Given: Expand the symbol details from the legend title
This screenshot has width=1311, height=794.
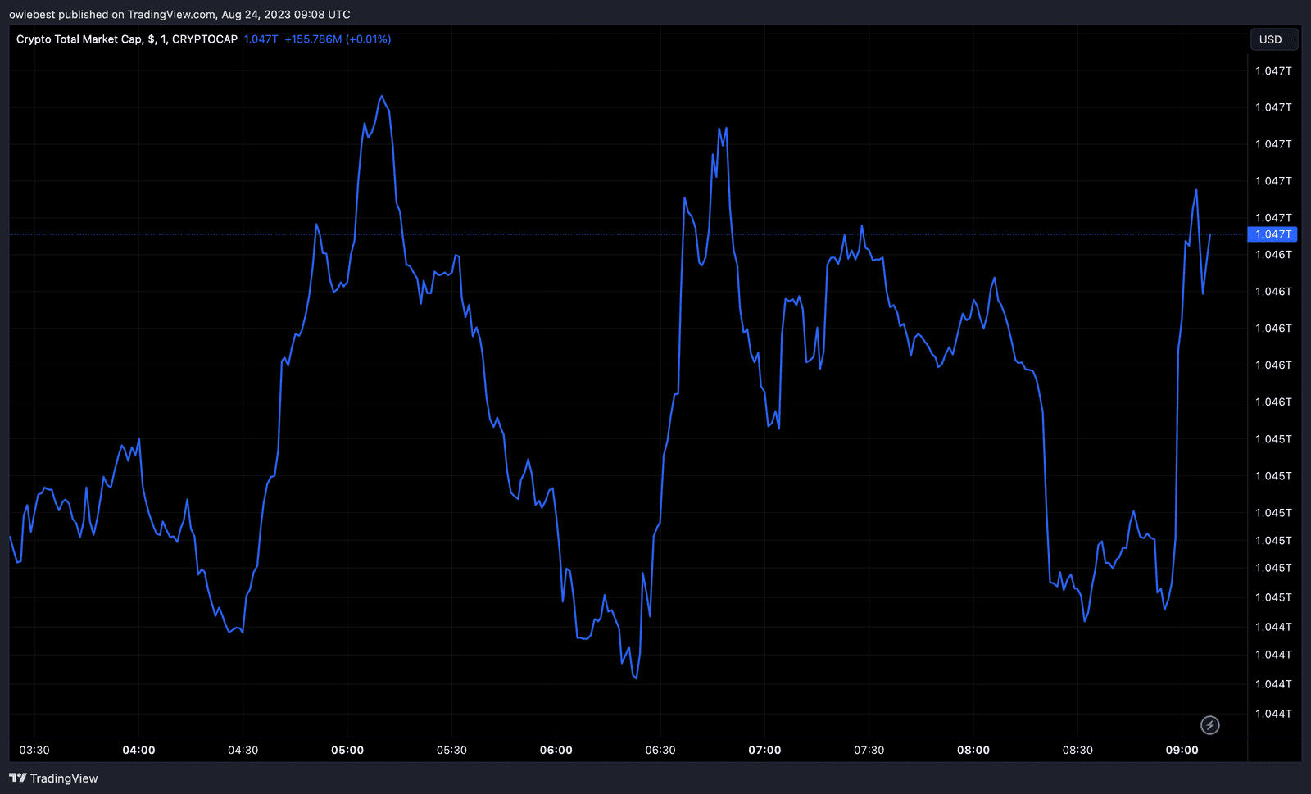Looking at the screenshot, I should pyautogui.click(x=82, y=39).
